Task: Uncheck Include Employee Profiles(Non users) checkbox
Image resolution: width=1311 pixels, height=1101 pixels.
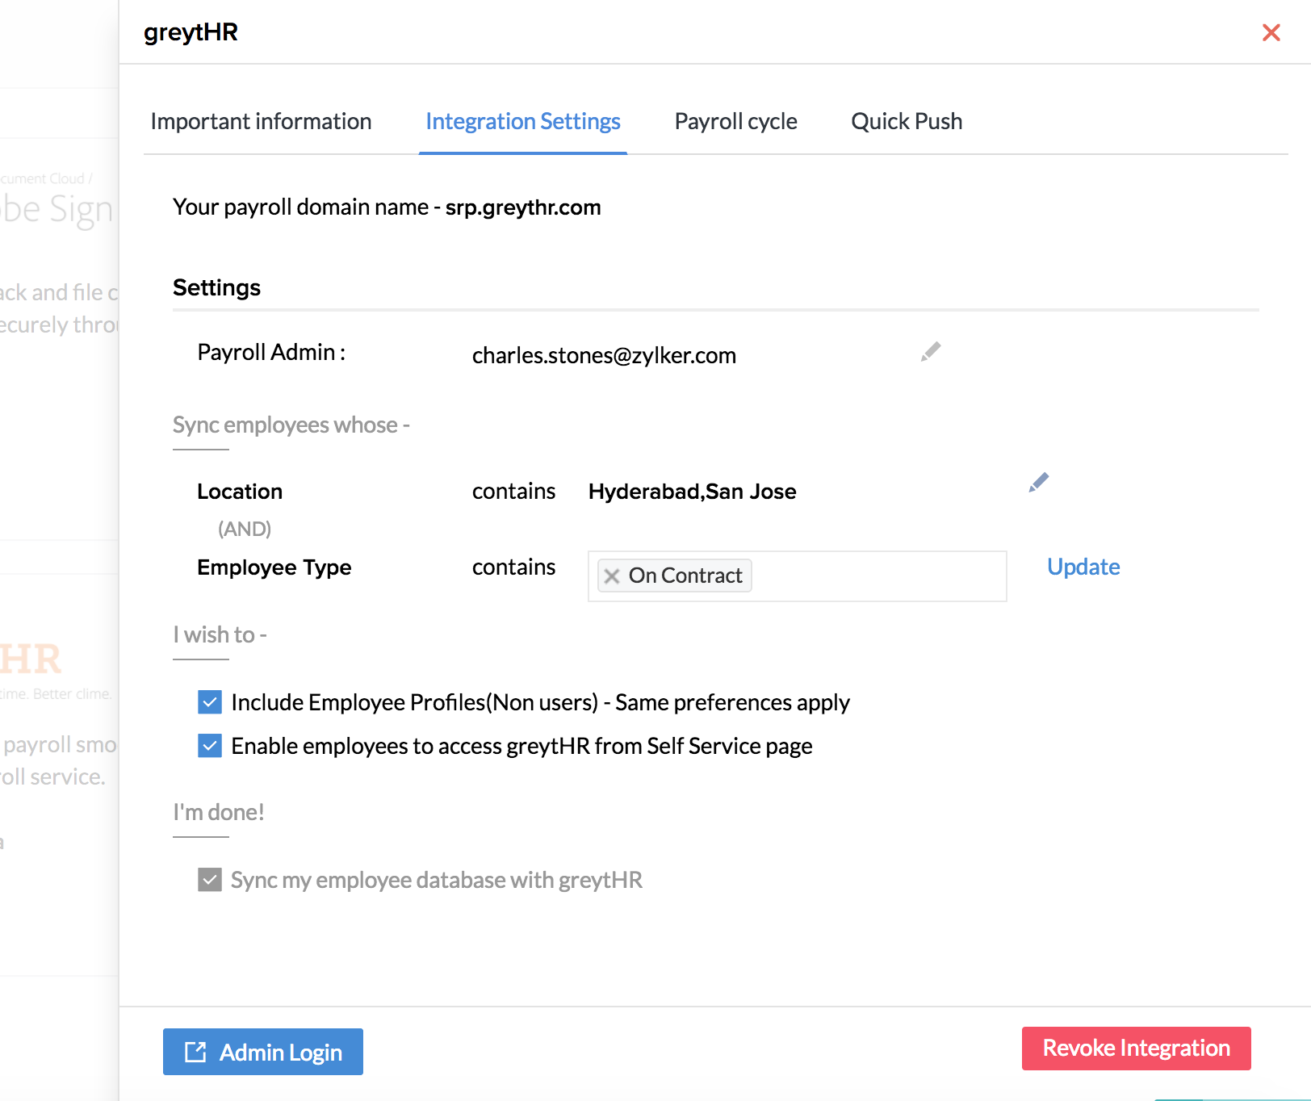Action: [210, 702]
